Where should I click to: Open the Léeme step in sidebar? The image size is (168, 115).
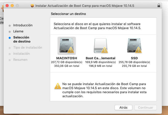(18, 31)
